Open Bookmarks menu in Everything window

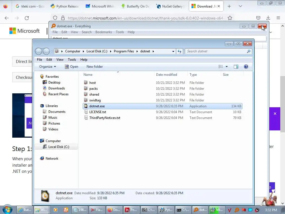point(104,32)
